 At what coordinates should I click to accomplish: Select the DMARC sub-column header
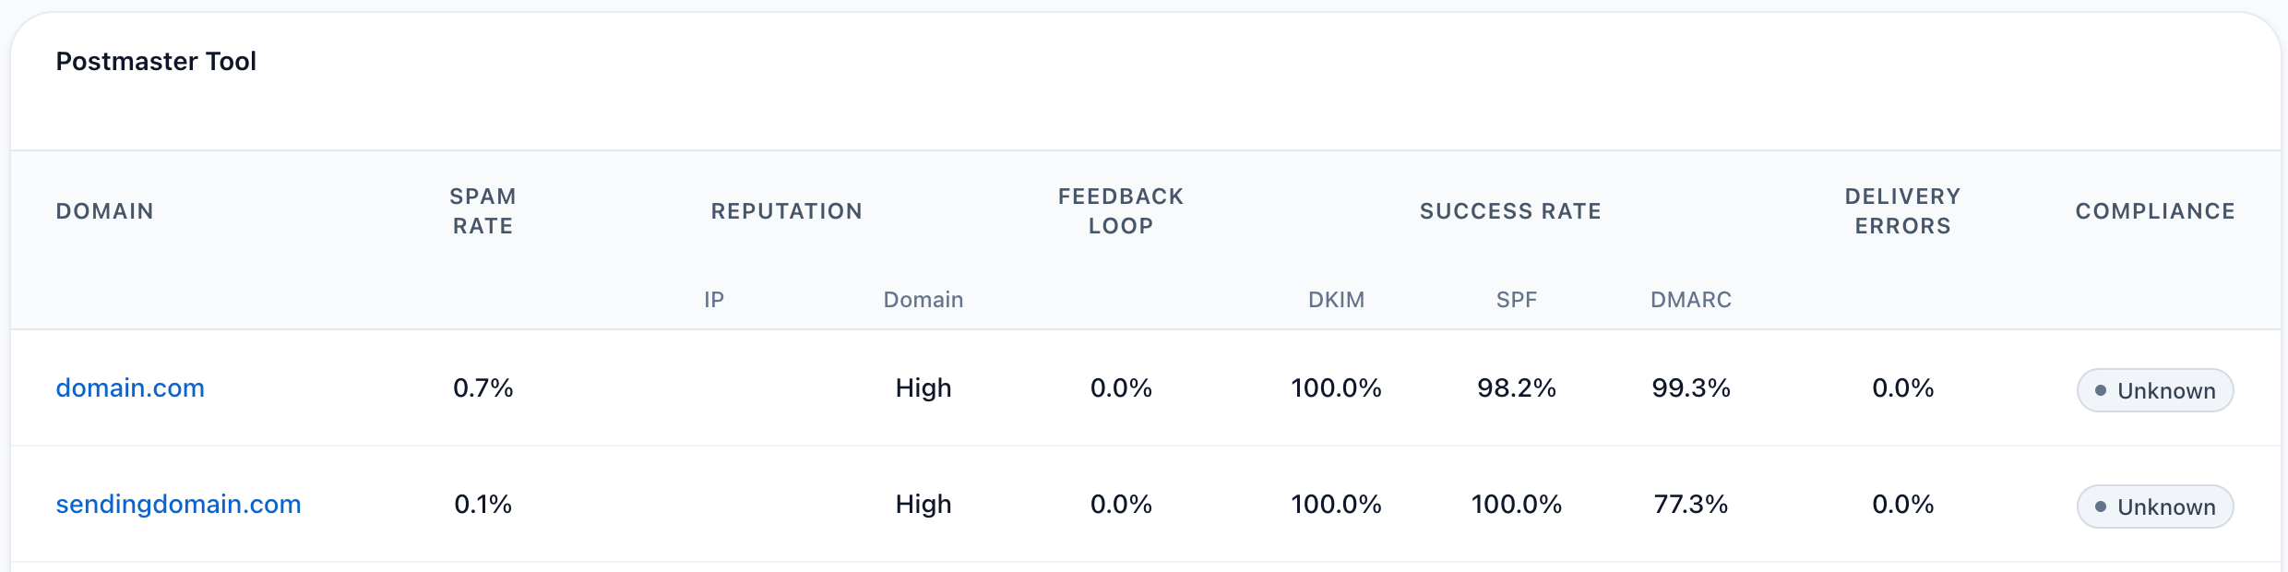pos(1691,299)
